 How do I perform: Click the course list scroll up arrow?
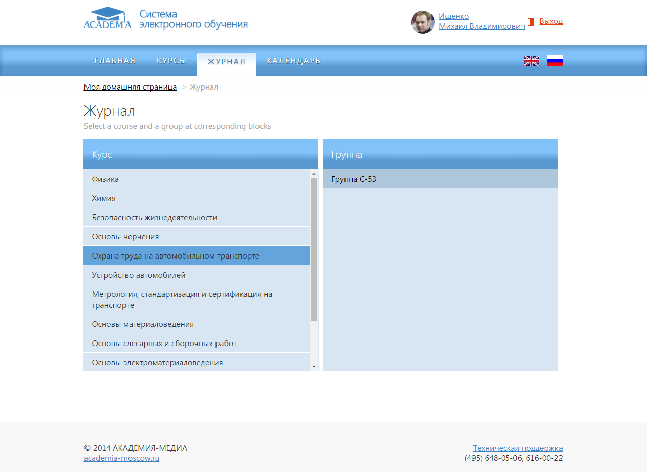pyautogui.click(x=314, y=174)
